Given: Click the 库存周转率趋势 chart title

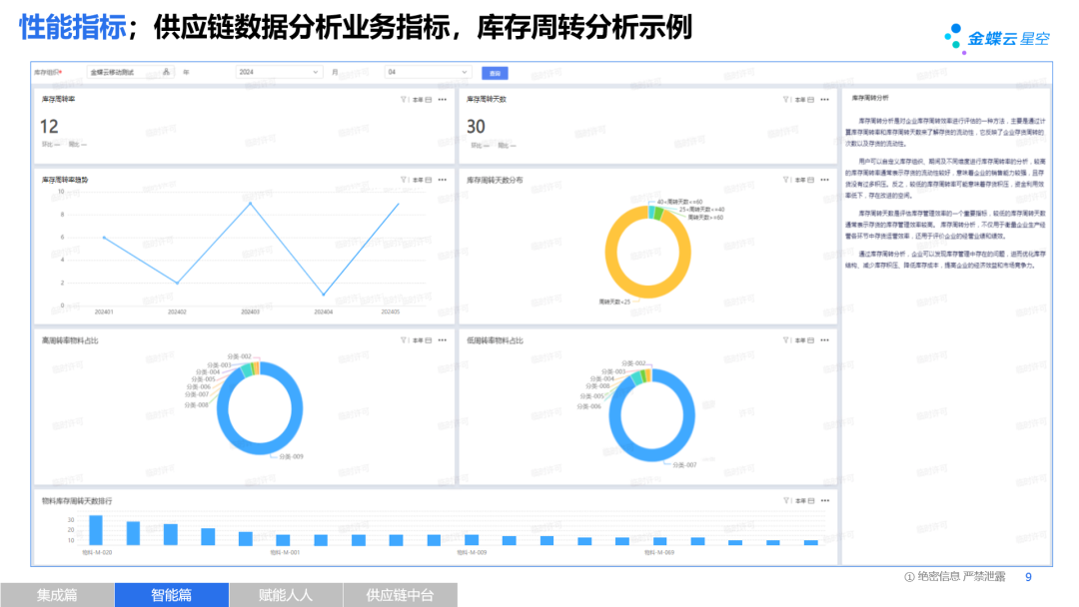Looking at the screenshot, I should (x=65, y=180).
